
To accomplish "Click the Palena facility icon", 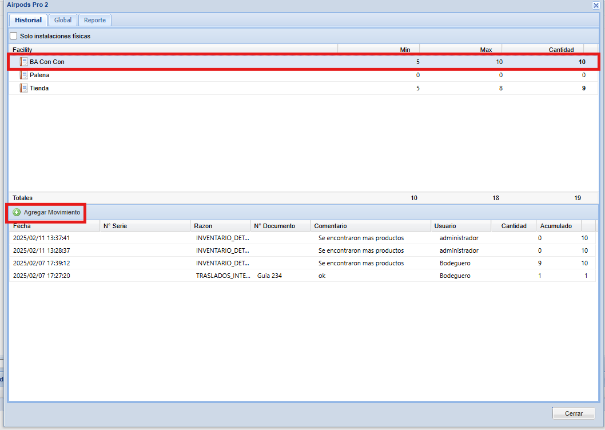I will tap(24, 75).
